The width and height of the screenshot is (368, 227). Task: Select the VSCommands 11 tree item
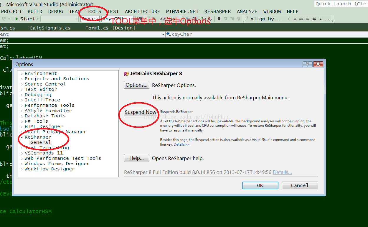pos(44,153)
